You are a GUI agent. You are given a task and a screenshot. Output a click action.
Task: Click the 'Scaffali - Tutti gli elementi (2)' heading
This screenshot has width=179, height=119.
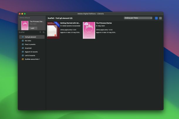click(60, 18)
